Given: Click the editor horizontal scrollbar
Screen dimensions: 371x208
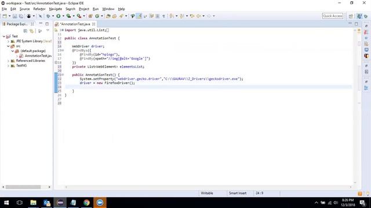Looking at the screenshot, I should pyautogui.click(x=208, y=187).
